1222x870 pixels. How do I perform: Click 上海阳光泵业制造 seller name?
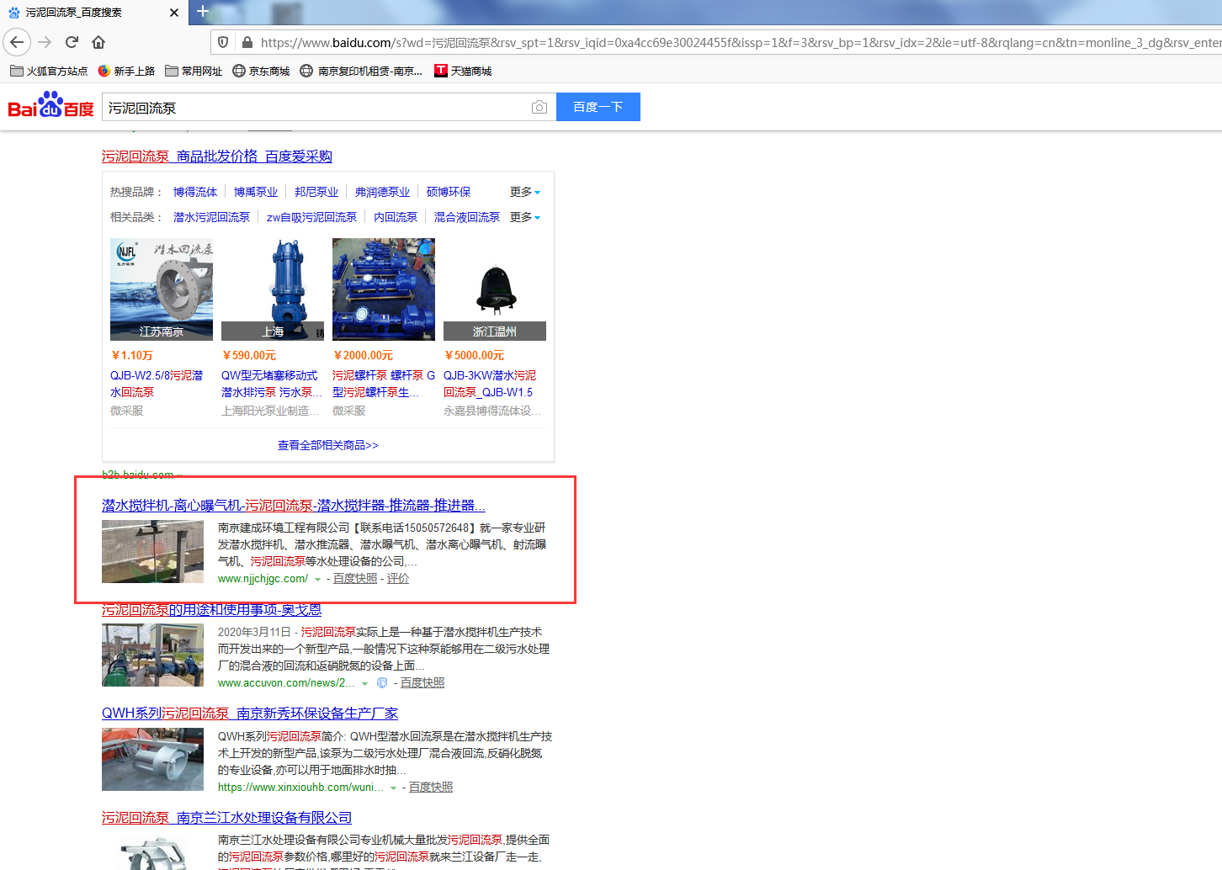coord(270,411)
